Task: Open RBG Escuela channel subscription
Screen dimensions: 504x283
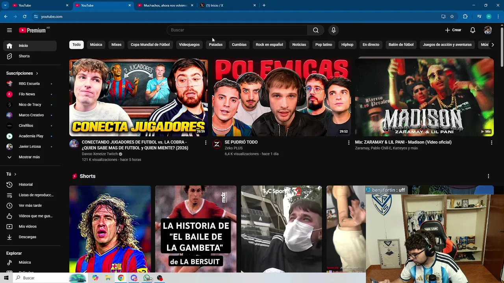Action: pos(30,83)
